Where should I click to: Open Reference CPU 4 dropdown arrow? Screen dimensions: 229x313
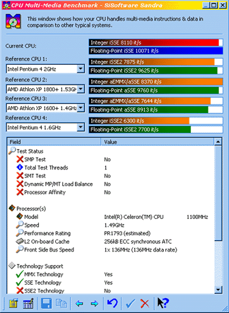coord(81,127)
